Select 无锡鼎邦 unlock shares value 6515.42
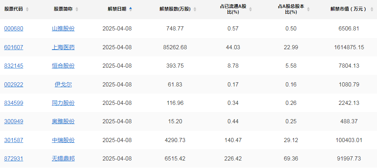Screen dimensions: 377x168 tap(175, 159)
